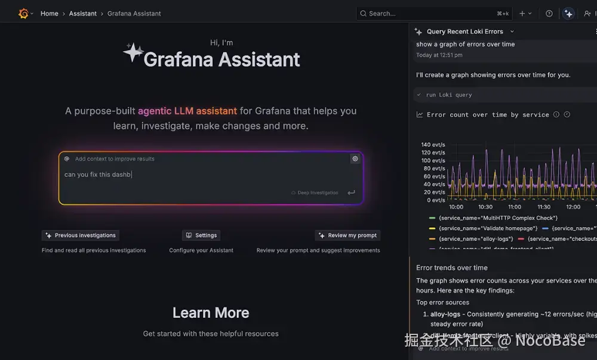This screenshot has width=597, height=360.
Task: Click the Add context icon in the prompt box
Action: [67, 159]
